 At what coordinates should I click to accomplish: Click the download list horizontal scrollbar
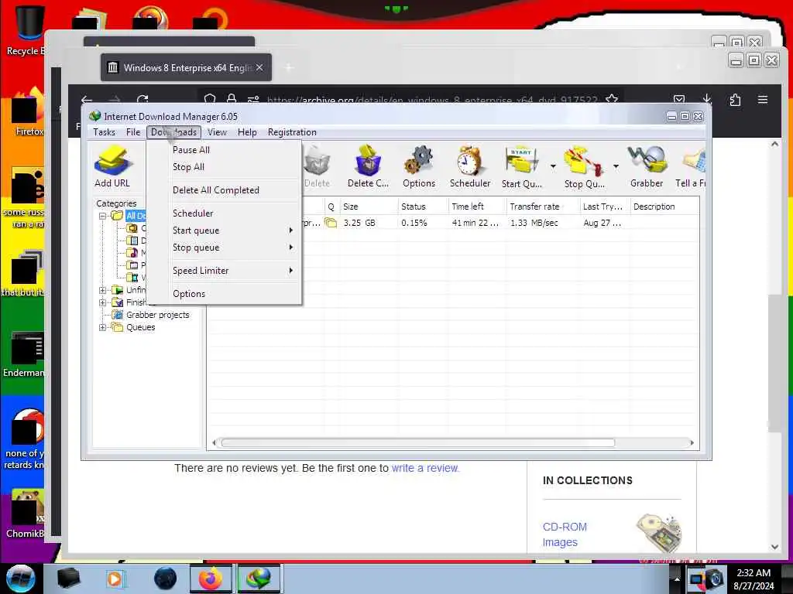click(417, 443)
